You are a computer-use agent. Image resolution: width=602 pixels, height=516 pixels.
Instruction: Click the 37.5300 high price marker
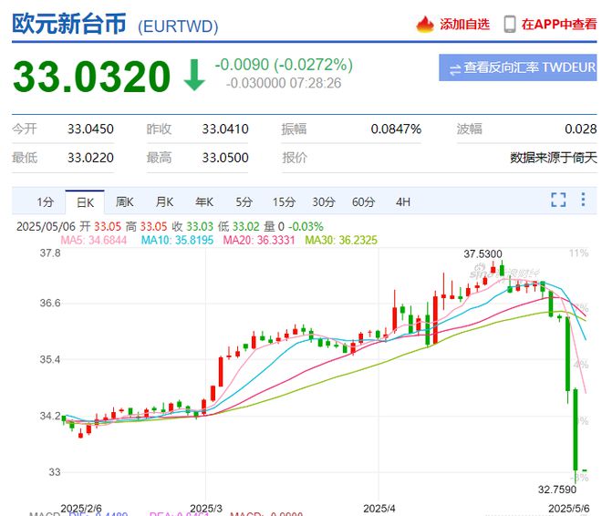pyautogui.click(x=483, y=254)
